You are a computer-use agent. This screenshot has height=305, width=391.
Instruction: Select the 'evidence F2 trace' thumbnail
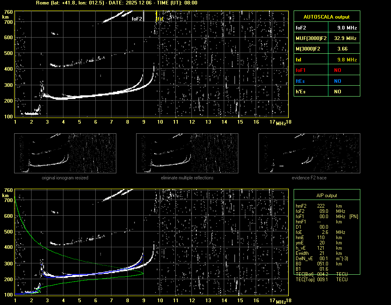(x=309, y=154)
